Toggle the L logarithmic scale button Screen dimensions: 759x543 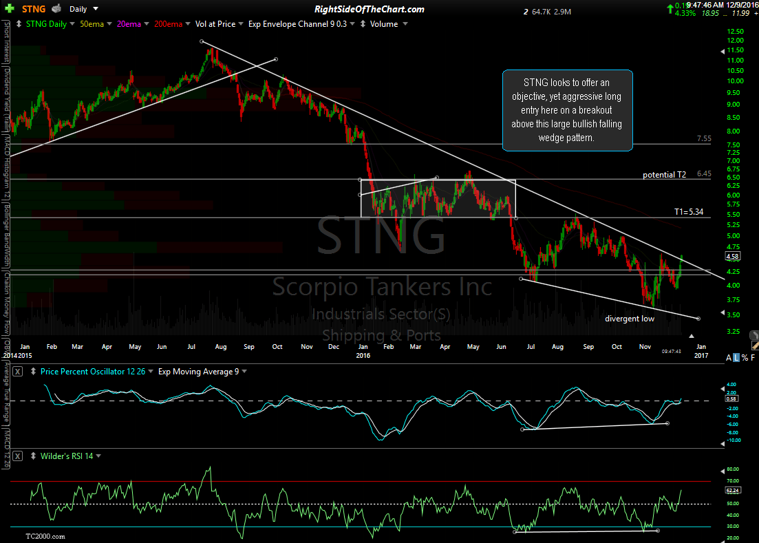tap(736, 358)
